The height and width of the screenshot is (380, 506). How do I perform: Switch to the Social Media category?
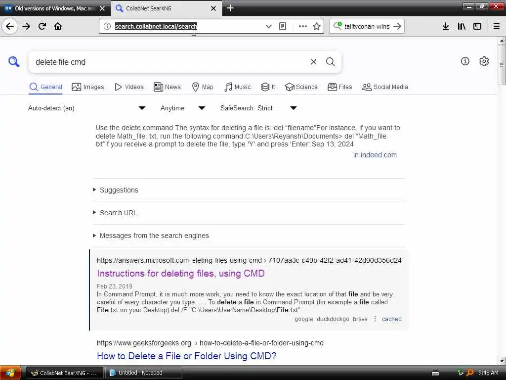pos(385,87)
